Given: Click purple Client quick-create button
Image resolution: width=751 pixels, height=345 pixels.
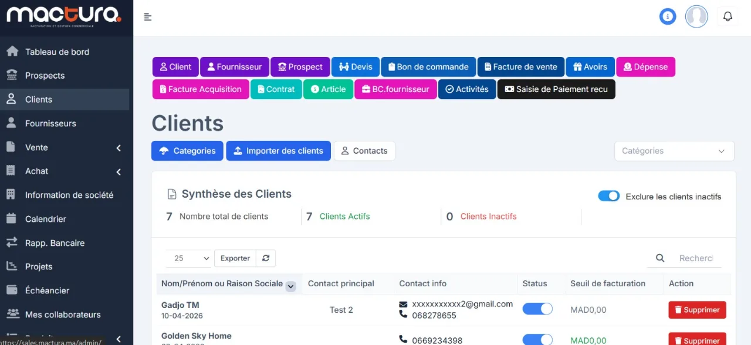Looking at the screenshot, I should pos(175,67).
